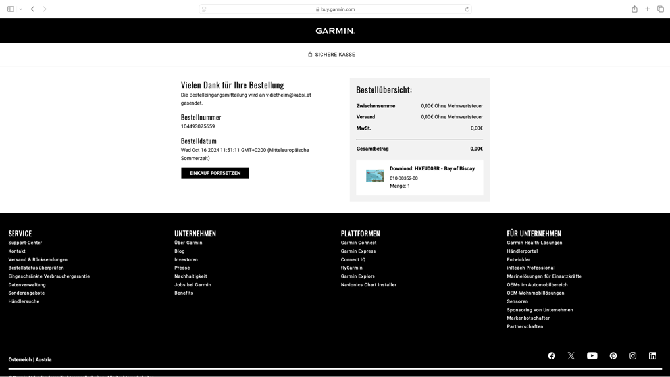Open the Pinterest social icon
The image size is (670, 377).
coord(613,356)
